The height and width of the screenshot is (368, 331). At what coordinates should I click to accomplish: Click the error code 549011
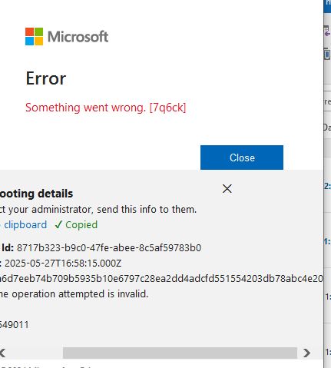(15, 325)
